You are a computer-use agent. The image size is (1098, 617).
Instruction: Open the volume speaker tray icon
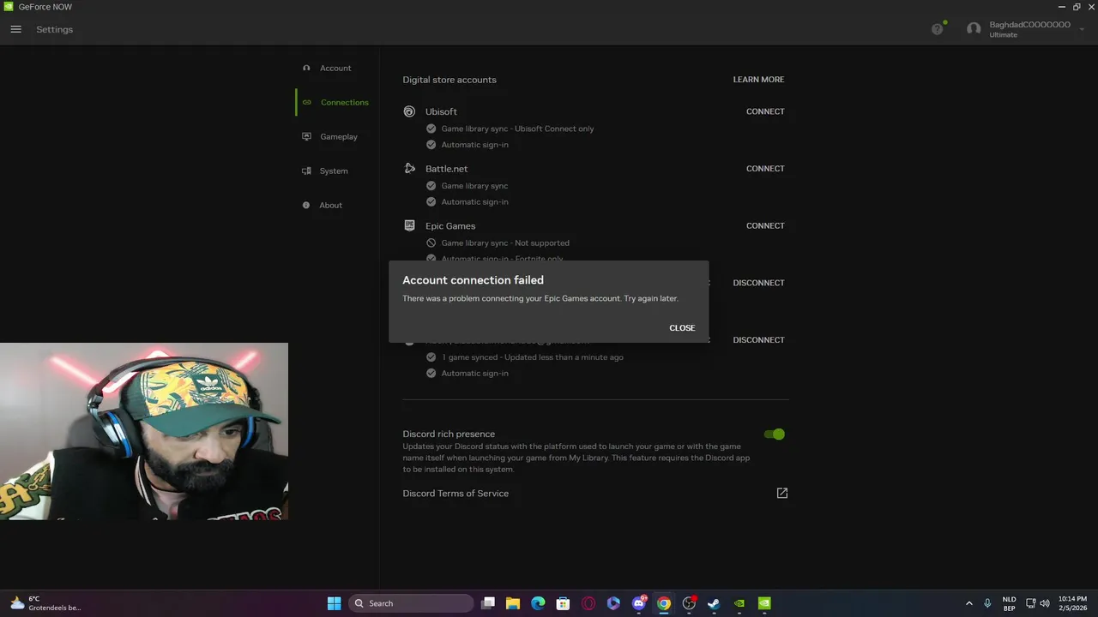coord(1044,603)
